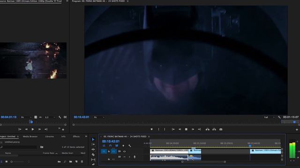
Task: Mute the A1 audio track
Action: pos(124,157)
